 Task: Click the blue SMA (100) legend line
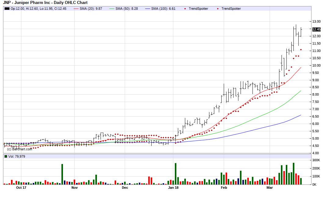pos(148,9)
